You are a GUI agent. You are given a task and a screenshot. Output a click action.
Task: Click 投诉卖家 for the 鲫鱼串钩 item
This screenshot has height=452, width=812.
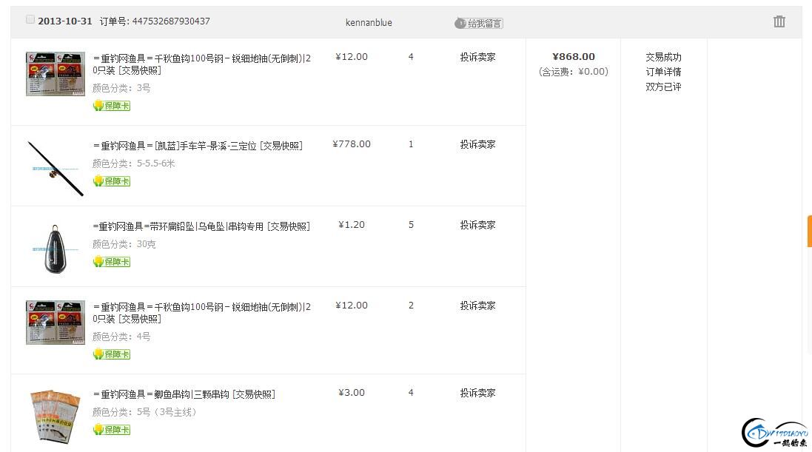click(x=477, y=393)
